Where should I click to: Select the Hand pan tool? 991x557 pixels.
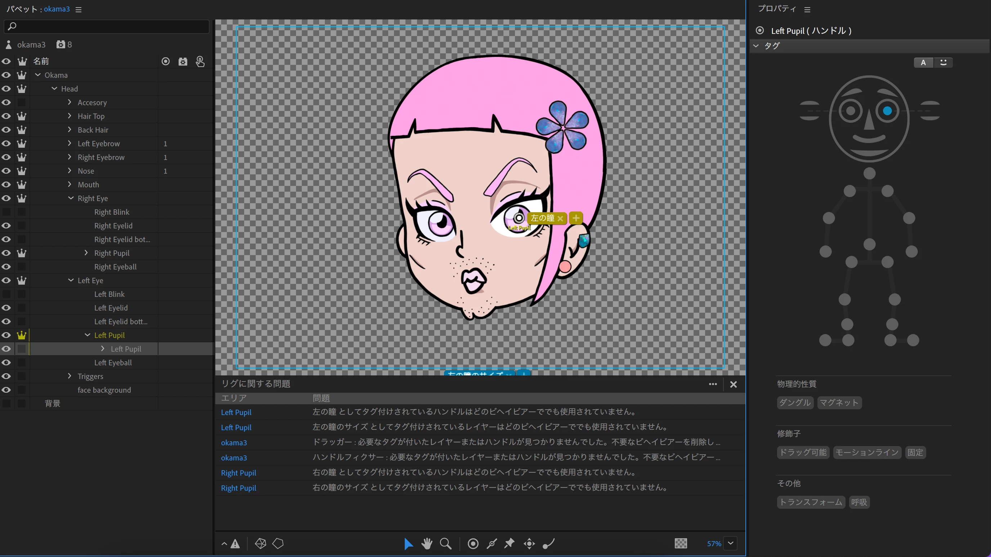pyautogui.click(x=427, y=544)
